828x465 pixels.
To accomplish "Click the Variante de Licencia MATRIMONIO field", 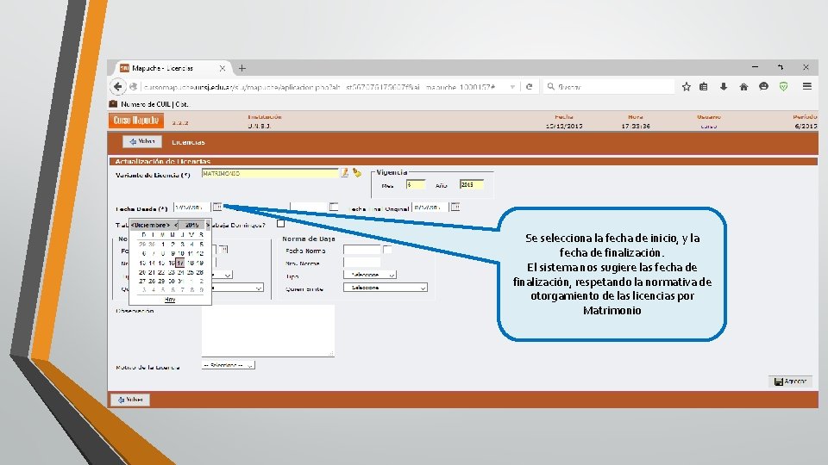I will (270, 173).
